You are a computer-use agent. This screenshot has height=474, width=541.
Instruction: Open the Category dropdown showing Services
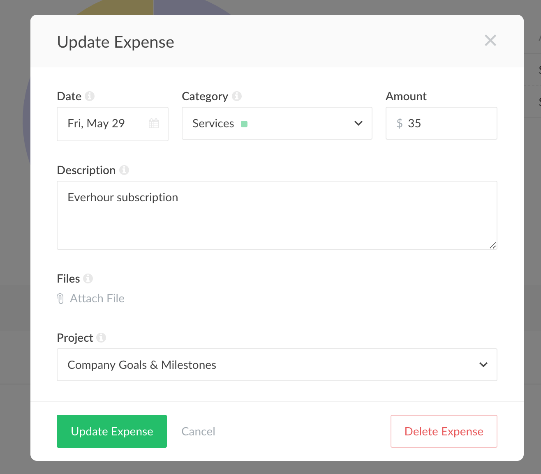point(277,123)
